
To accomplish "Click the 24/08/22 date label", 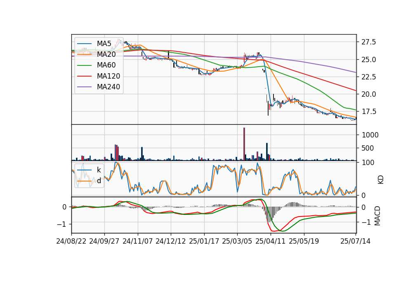I will tap(71, 241).
